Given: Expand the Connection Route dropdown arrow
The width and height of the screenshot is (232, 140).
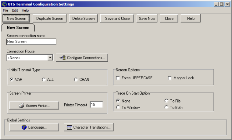Looking at the screenshot, I should (50, 57).
